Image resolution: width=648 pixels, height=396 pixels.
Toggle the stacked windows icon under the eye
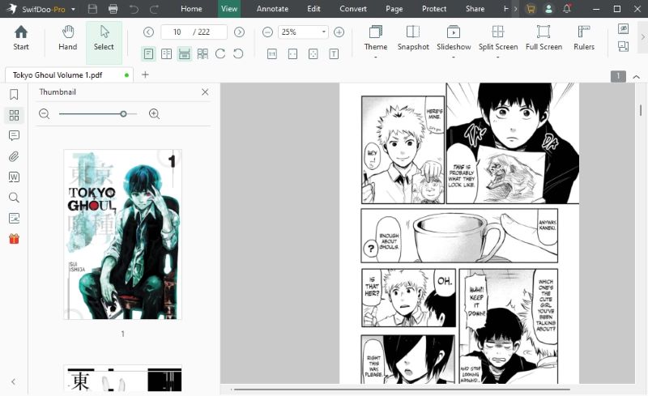[623, 46]
